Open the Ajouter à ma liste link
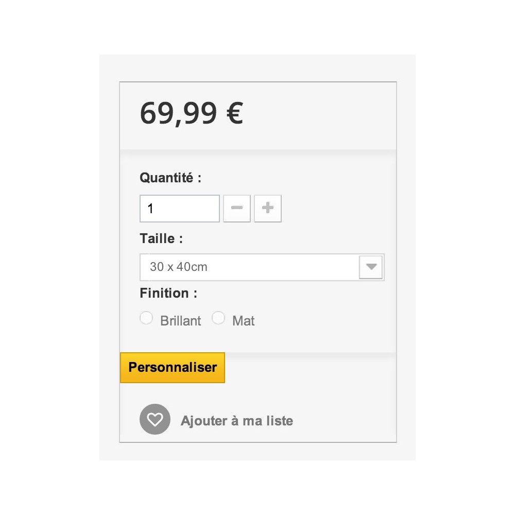This screenshot has height=515, width=515. click(237, 421)
